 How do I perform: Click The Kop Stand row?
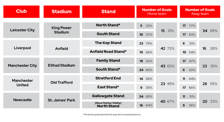(108, 43)
